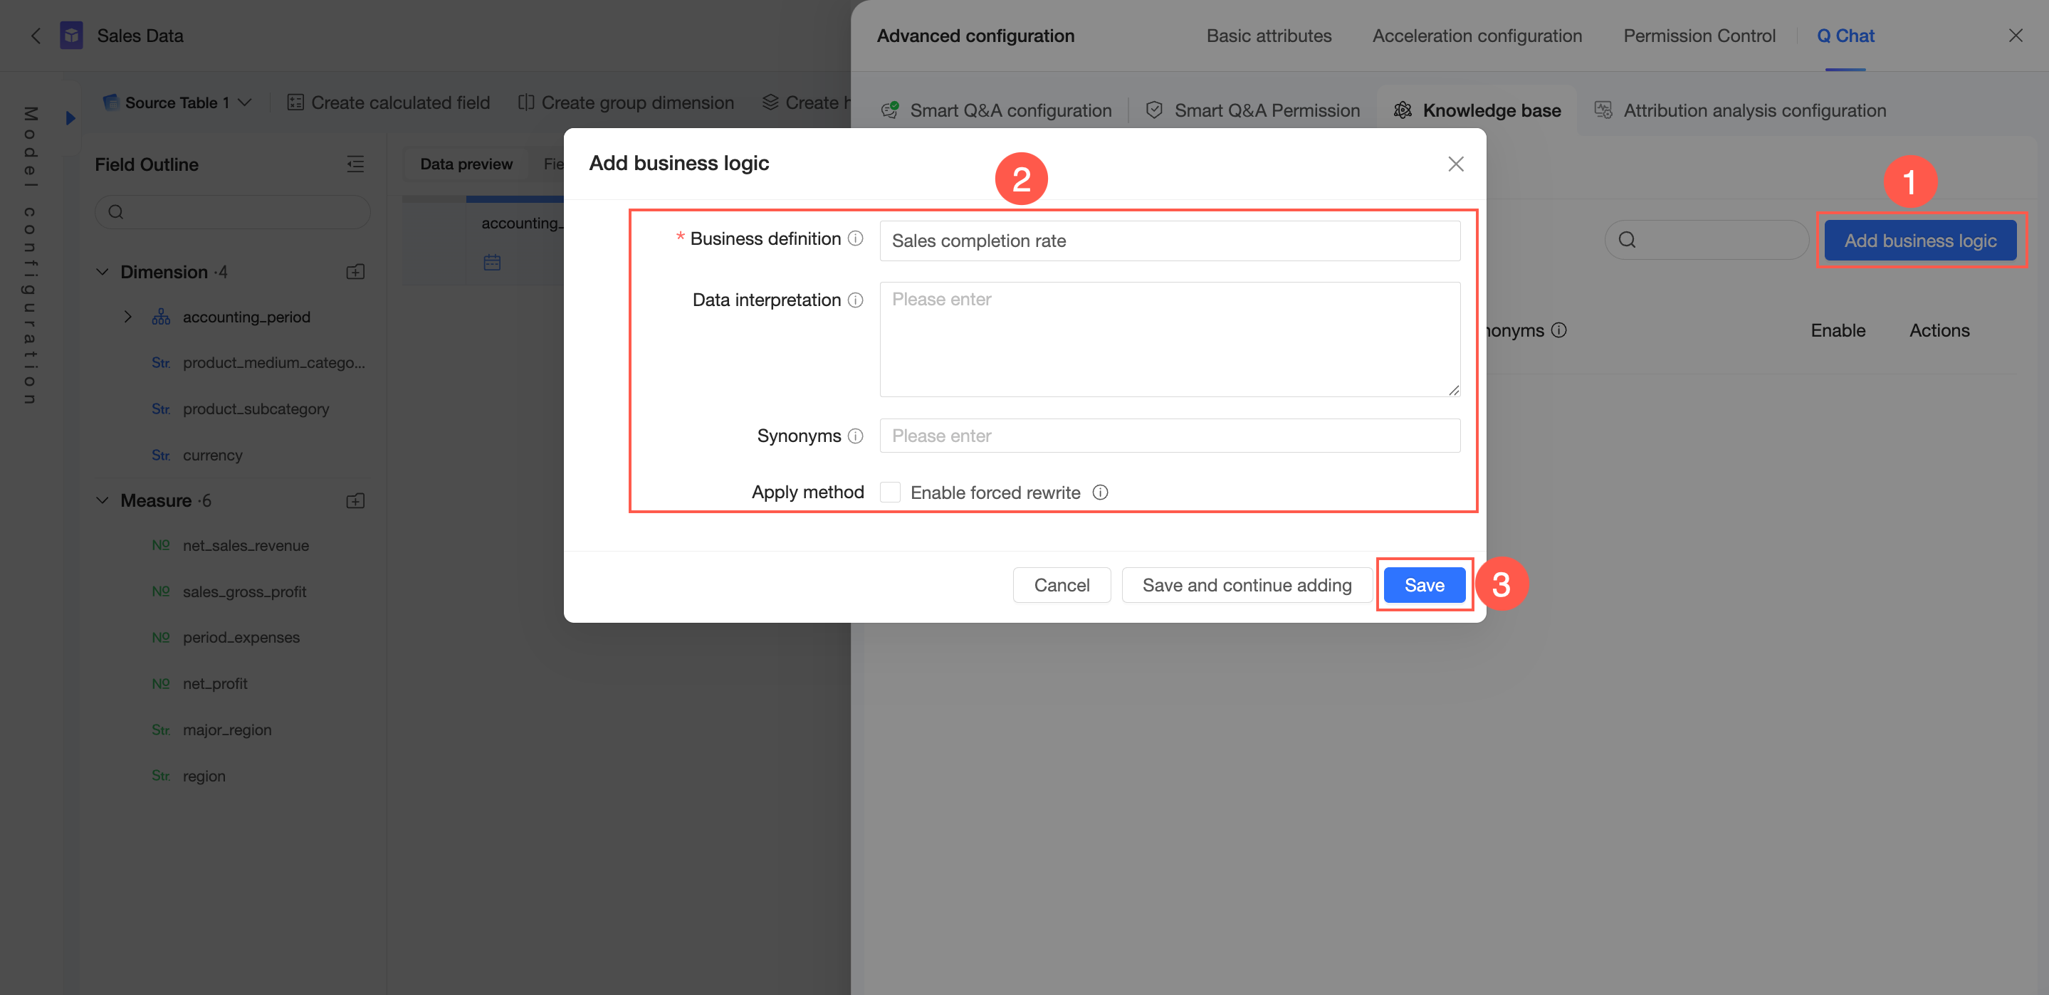Switch to Smart Q&A Permission tab
The width and height of the screenshot is (2049, 995).
tap(1254, 110)
